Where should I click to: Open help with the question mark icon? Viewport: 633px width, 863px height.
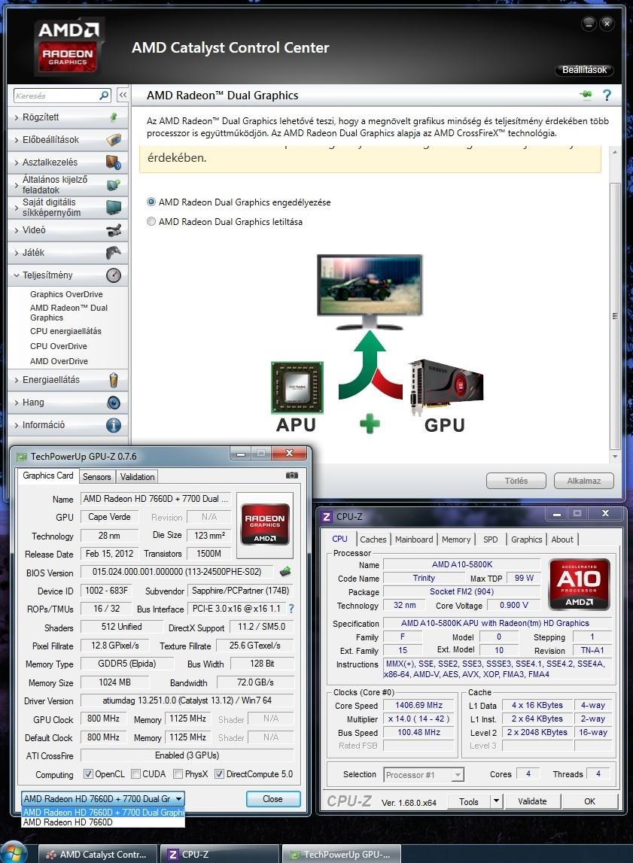pyautogui.click(x=607, y=96)
